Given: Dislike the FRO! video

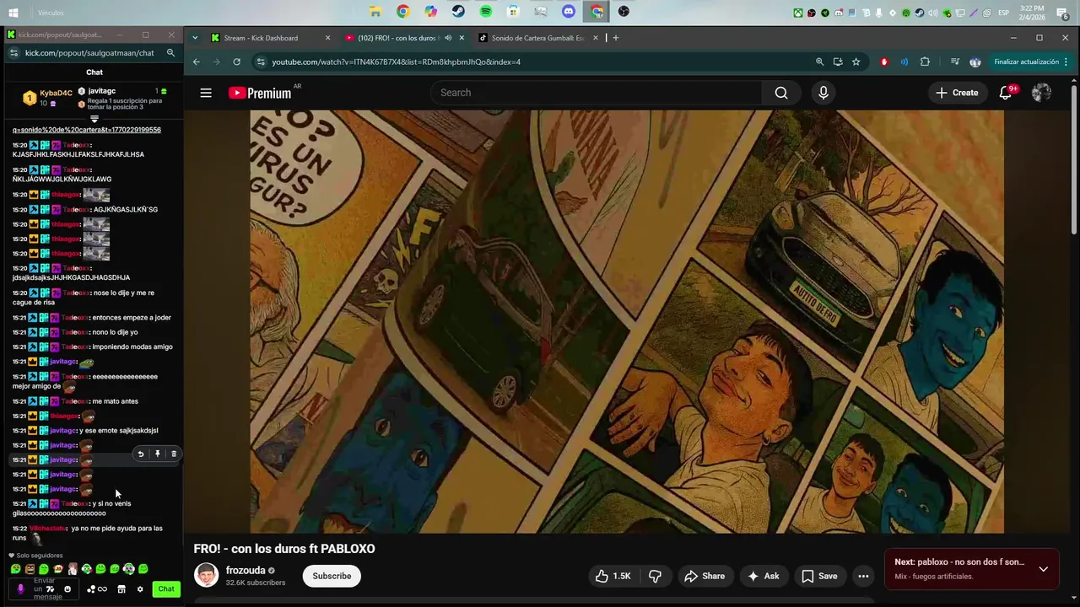Looking at the screenshot, I should [x=655, y=576].
